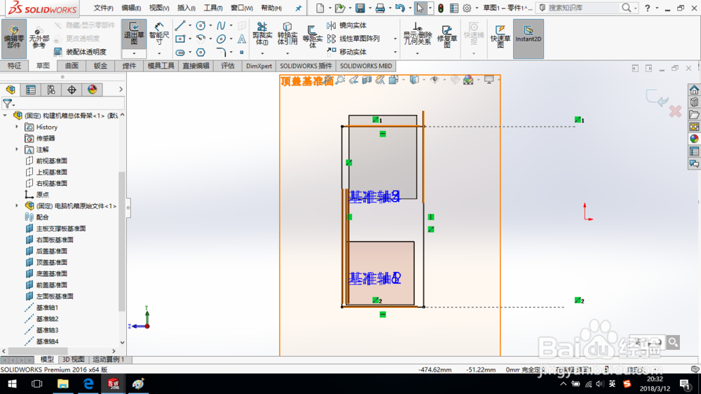Open the PropertyManager tab
Viewport: 701px width, 394px height.
[x=31, y=90]
